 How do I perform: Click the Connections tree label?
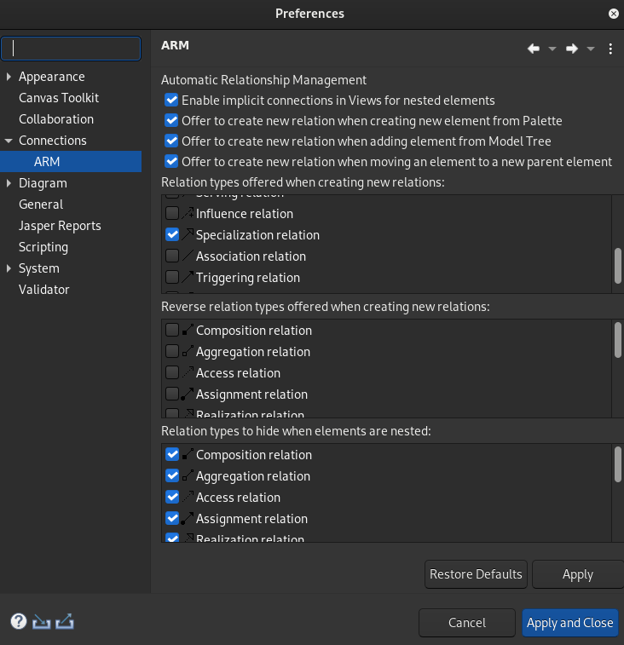coord(53,141)
